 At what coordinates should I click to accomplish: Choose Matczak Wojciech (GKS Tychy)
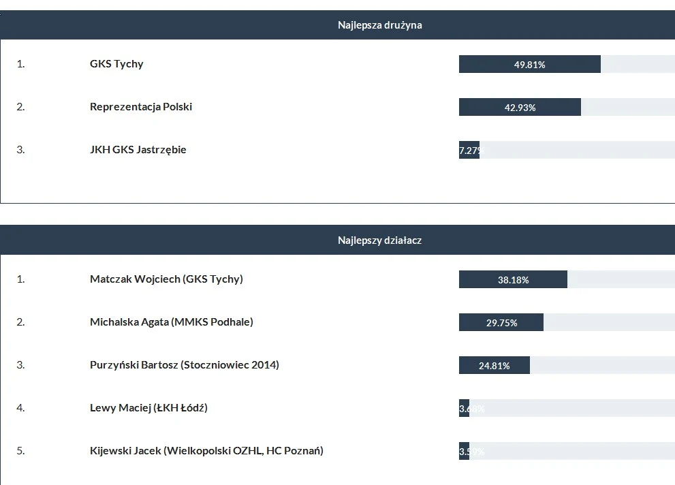click(166, 279)
